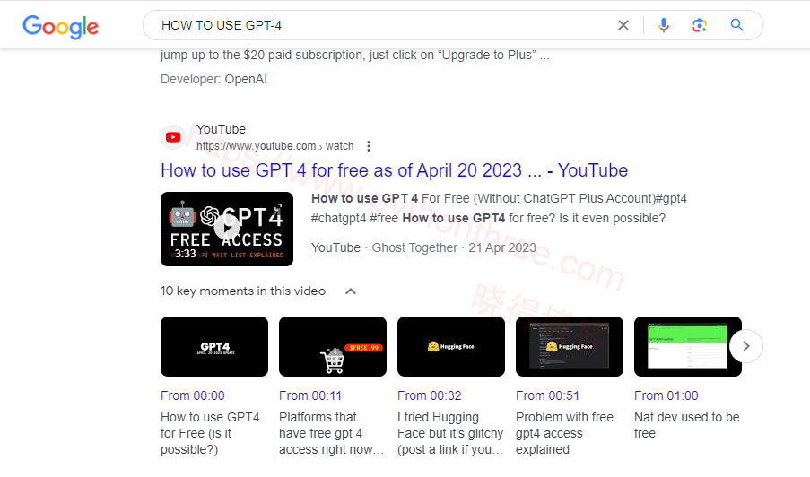The image size is (810, 477).
Task: Jump to From 00:00 timestamp
Action: [x=193, y=395]
